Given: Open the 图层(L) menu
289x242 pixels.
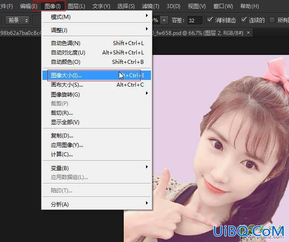Looking at the screenshot, I should point(76,6).
